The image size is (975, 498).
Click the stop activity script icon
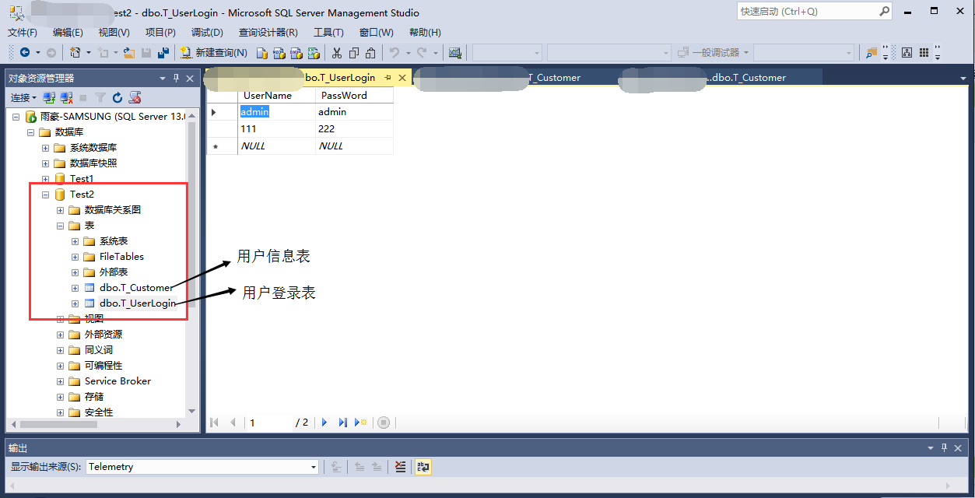point(135,97)
